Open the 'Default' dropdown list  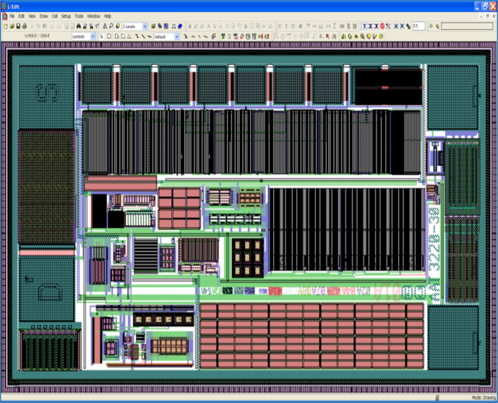177,36
